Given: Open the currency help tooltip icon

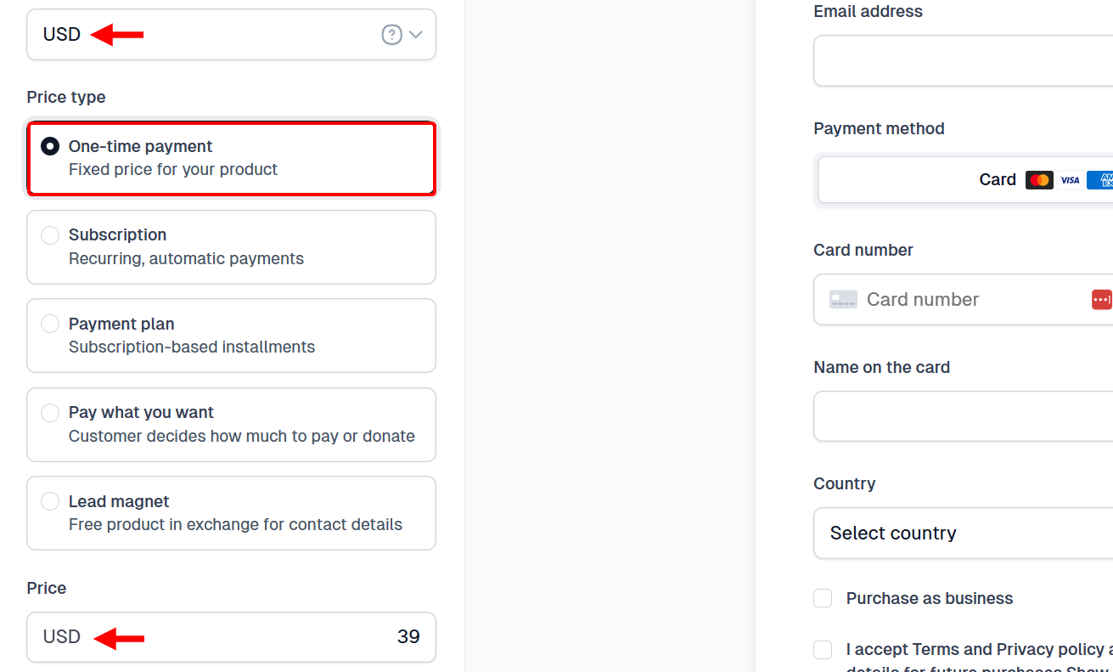Looking at the screenshot, I should [x=391, y=35].
